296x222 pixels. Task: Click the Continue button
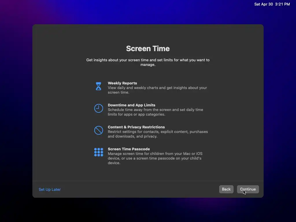(x=248, y=189)
